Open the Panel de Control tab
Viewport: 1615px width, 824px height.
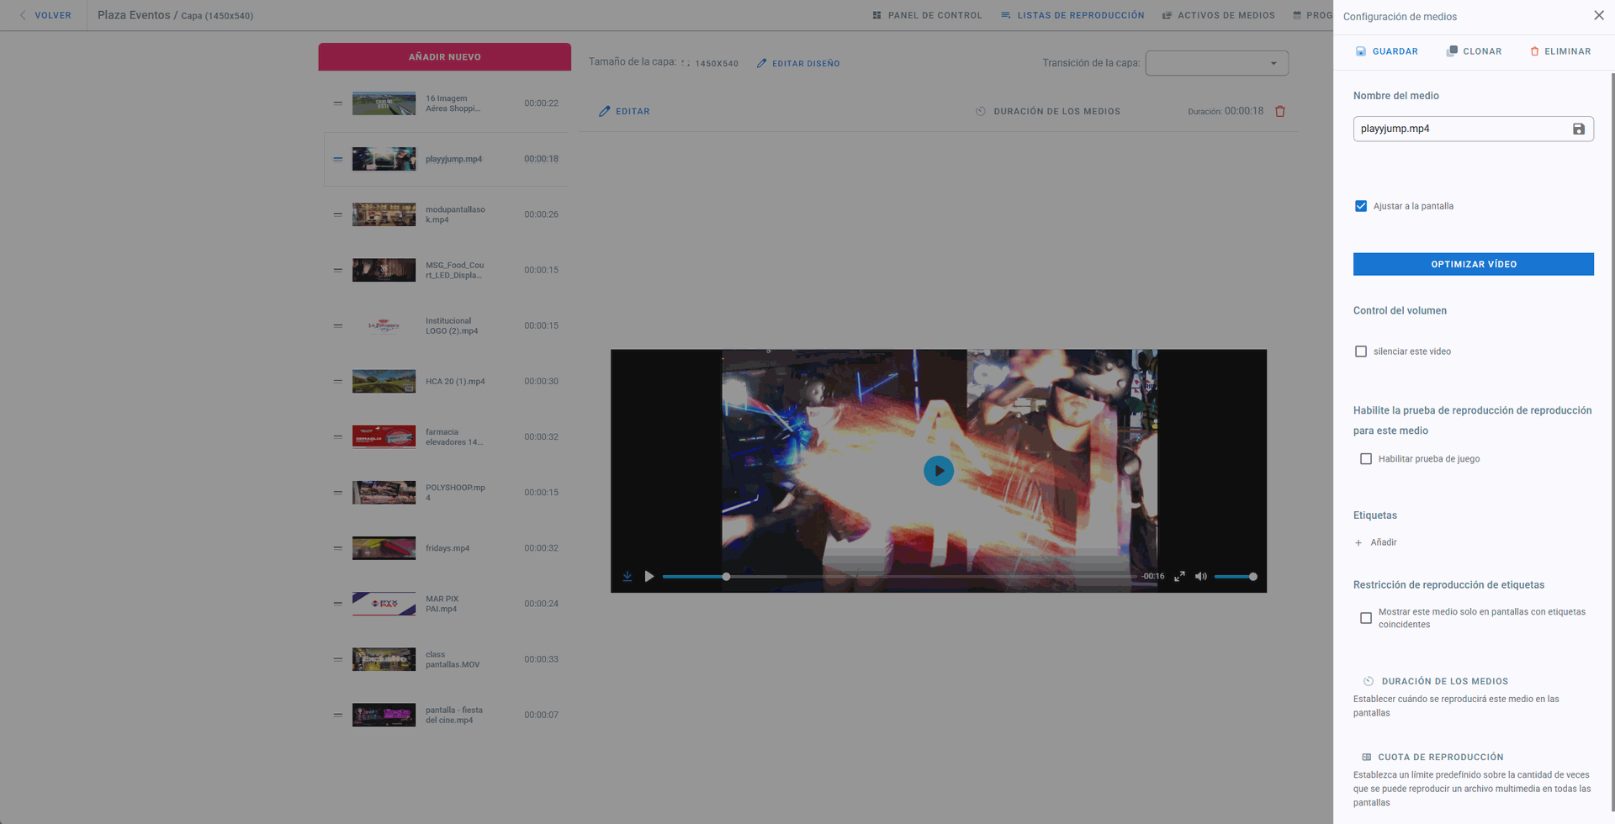click(x=927, y=15)
